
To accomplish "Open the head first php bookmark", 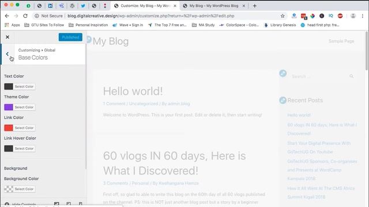I will click(320, 25).
